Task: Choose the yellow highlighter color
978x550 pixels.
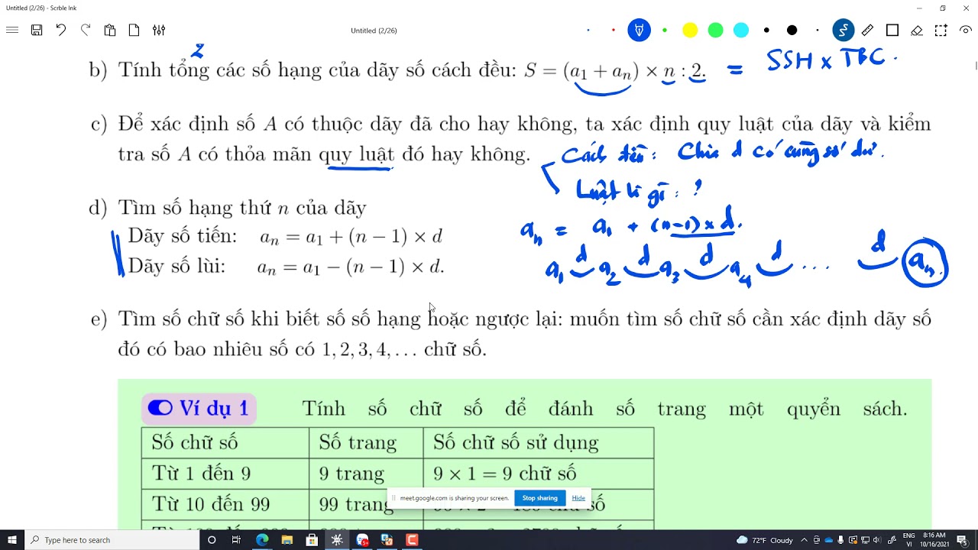Action: point(690,31)
